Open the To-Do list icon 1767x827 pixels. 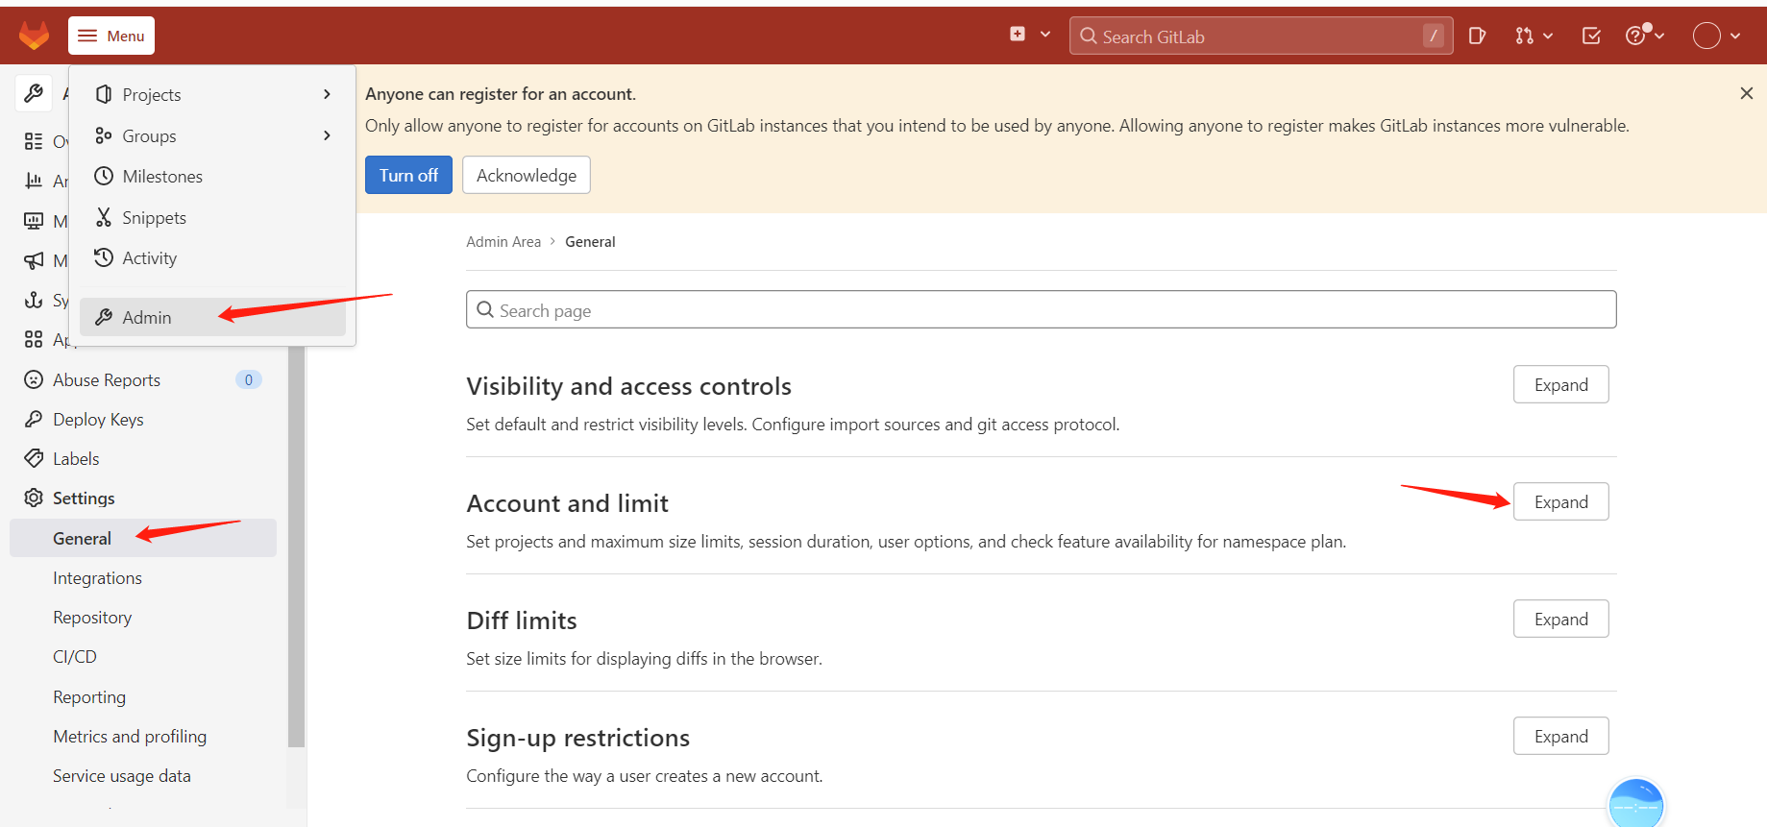coord(1591,36)
